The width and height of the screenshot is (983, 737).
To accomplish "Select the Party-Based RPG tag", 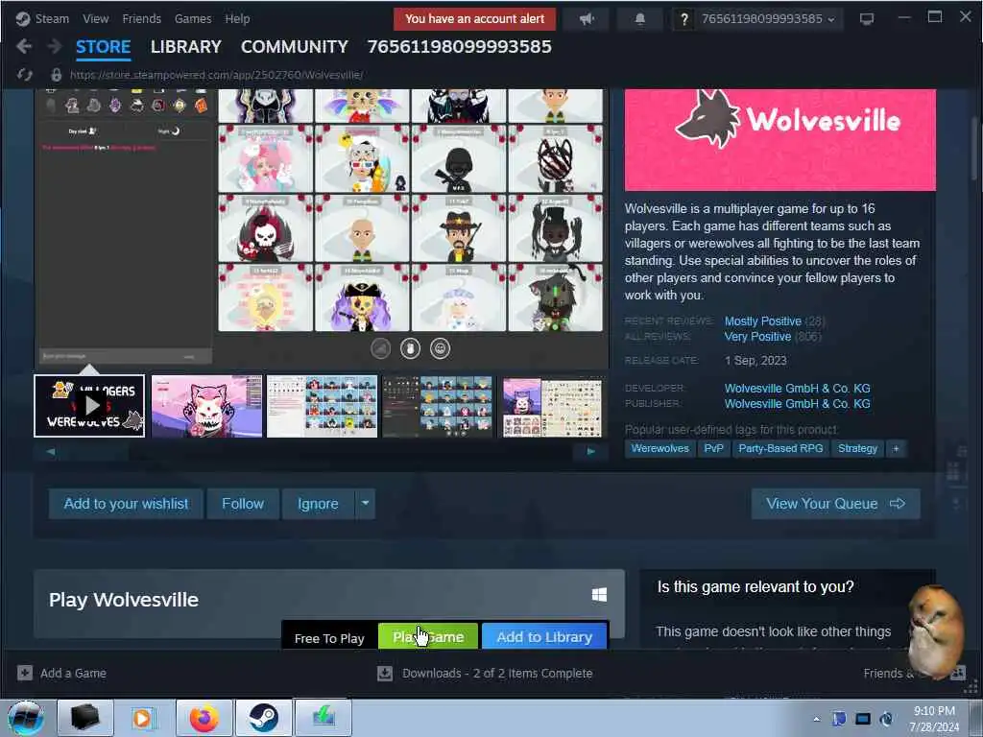I will click(x=780, y=449).
